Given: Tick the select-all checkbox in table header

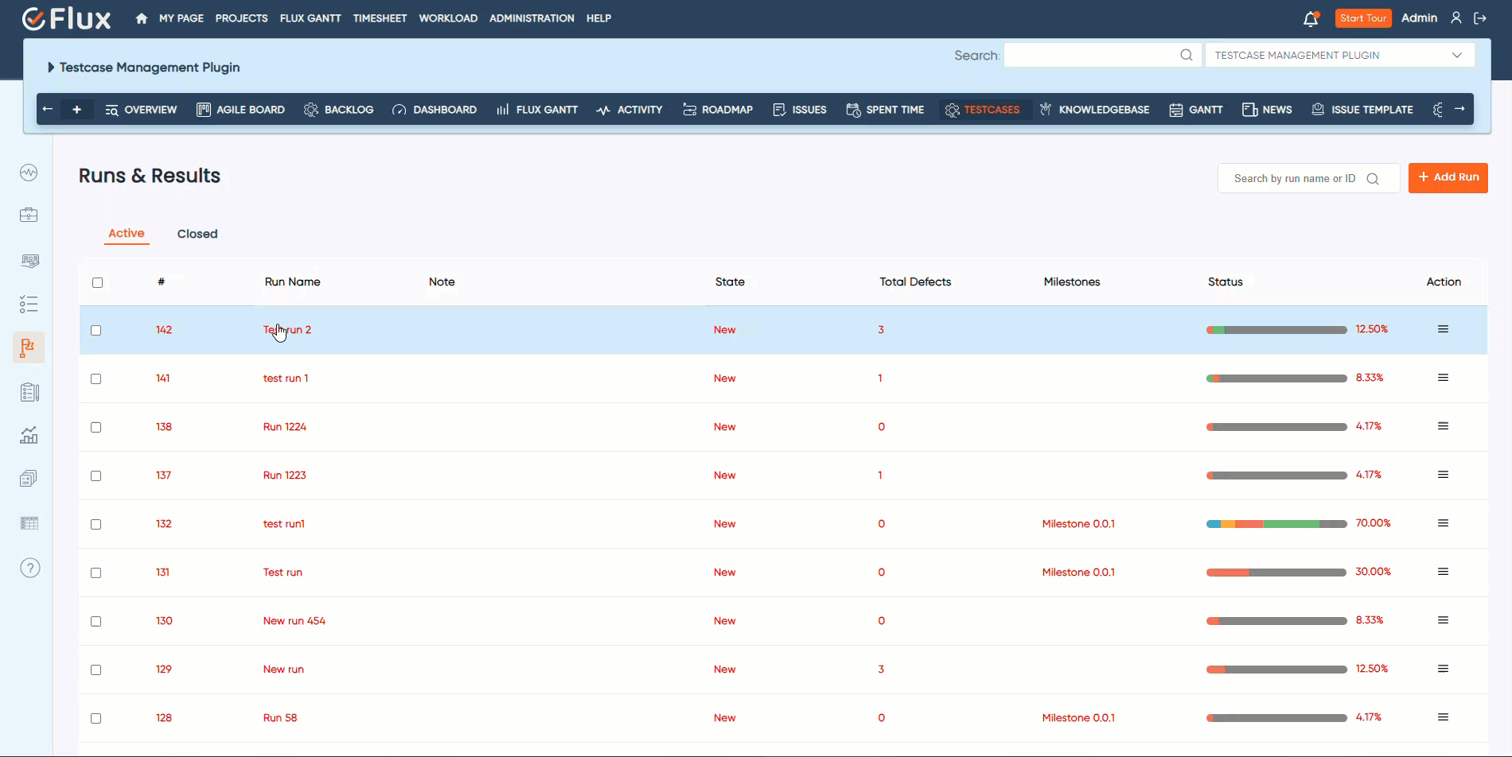Looking at the screenshot, I should point(97,282).
